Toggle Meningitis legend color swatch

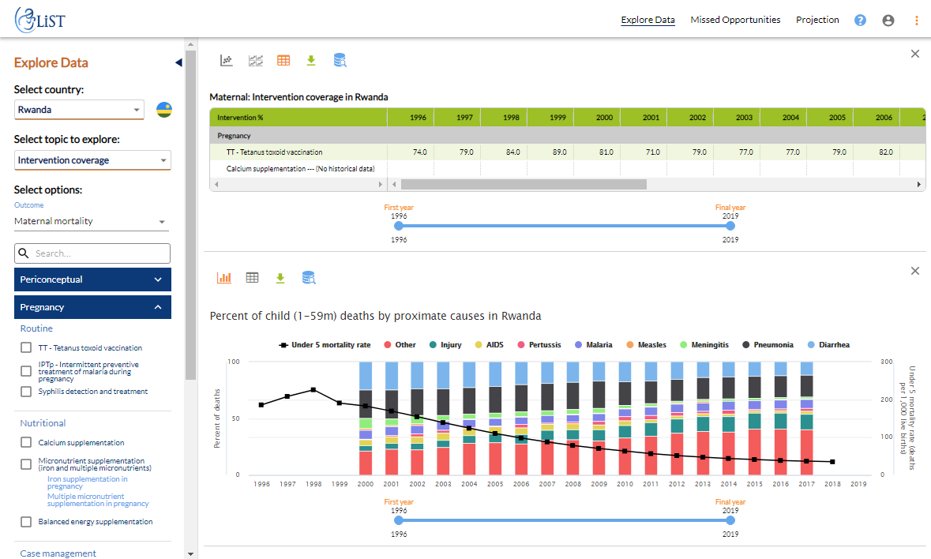tap(683, 345)
